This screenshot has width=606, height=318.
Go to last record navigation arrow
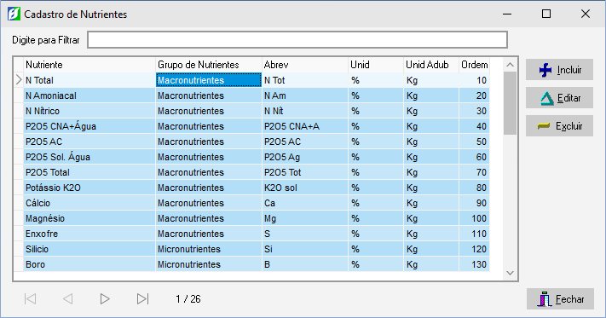[x=142, y=298]
